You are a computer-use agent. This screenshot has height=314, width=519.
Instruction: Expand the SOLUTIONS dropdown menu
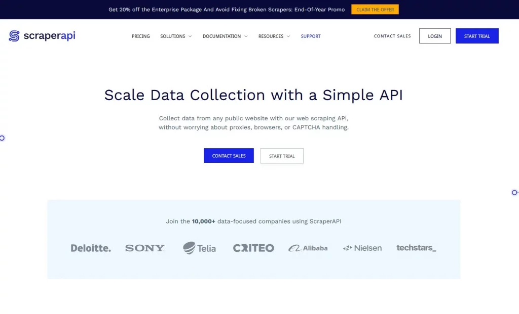click(175, 36)
